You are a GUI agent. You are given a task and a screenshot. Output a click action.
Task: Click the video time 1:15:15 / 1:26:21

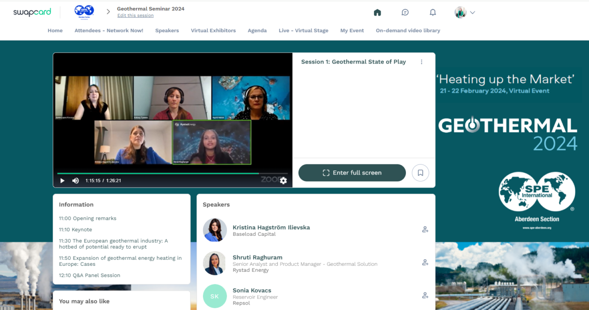coord(103,181)
